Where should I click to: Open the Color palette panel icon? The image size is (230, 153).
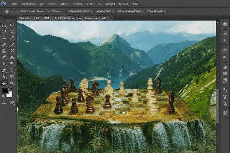[225, 67]
